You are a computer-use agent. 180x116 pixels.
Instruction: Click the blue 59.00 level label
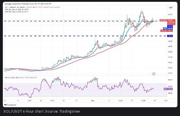tap(170, 26)
